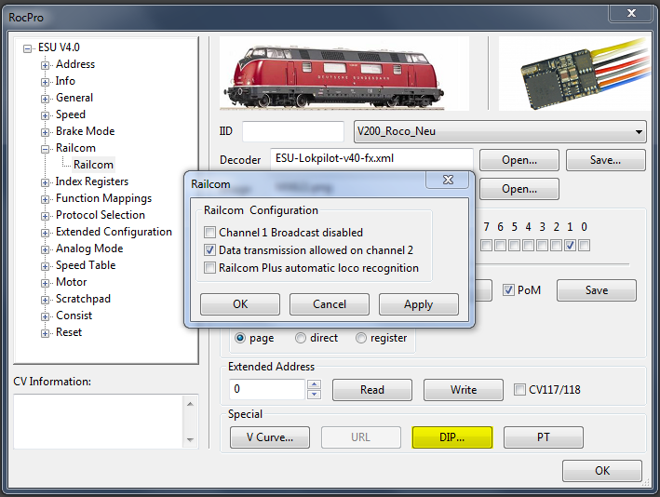Select the register radio button
The height and width of the screenshot is (497, 660).
(361, 339)
